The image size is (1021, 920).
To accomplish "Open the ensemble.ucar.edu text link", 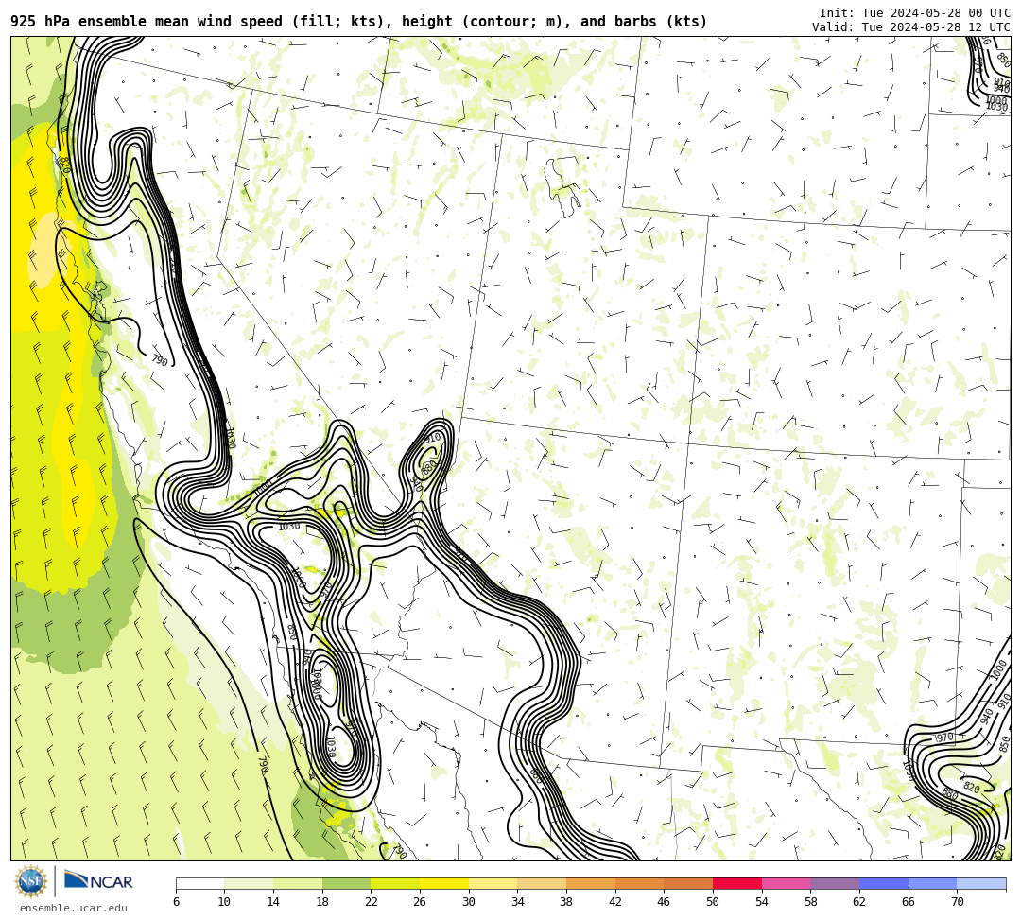I will [x=74, y=908].
